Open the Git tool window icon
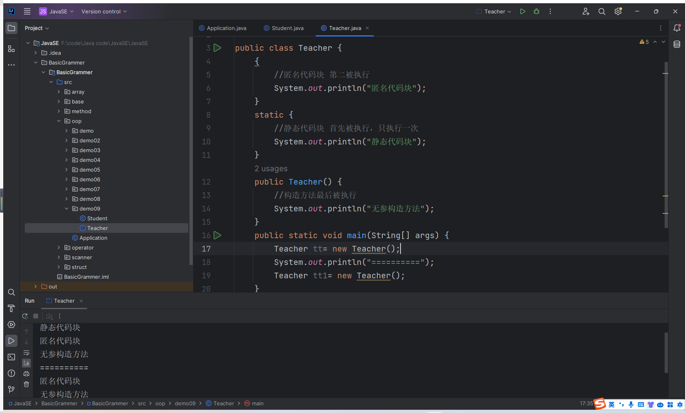Screen dimensions: 685x413 (x=11, y=389)
